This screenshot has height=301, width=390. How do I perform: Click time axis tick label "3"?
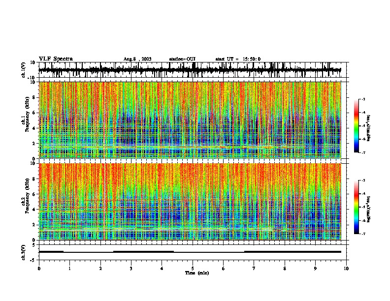[131, 269]
